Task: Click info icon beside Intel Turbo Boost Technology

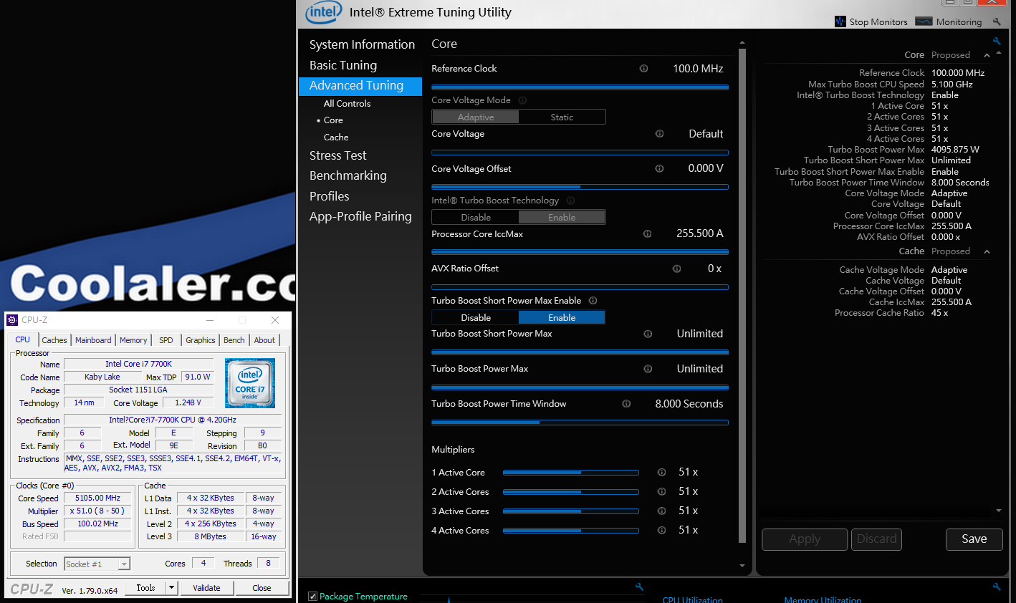Action: point(571,201)
